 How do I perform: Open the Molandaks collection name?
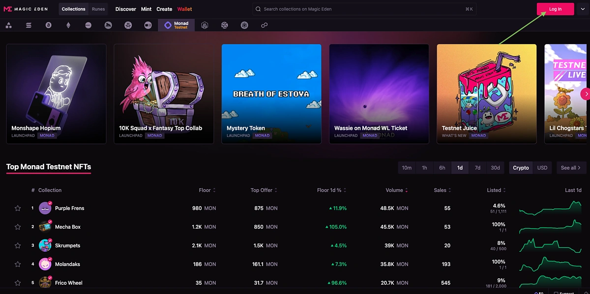click(67, 265)
